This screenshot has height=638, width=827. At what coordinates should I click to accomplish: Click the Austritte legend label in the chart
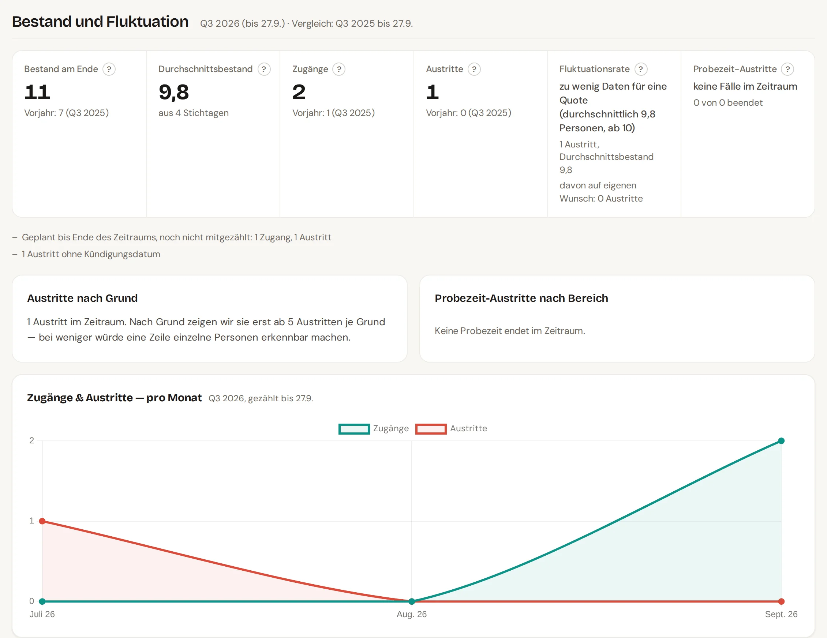[x=468, y=428]
